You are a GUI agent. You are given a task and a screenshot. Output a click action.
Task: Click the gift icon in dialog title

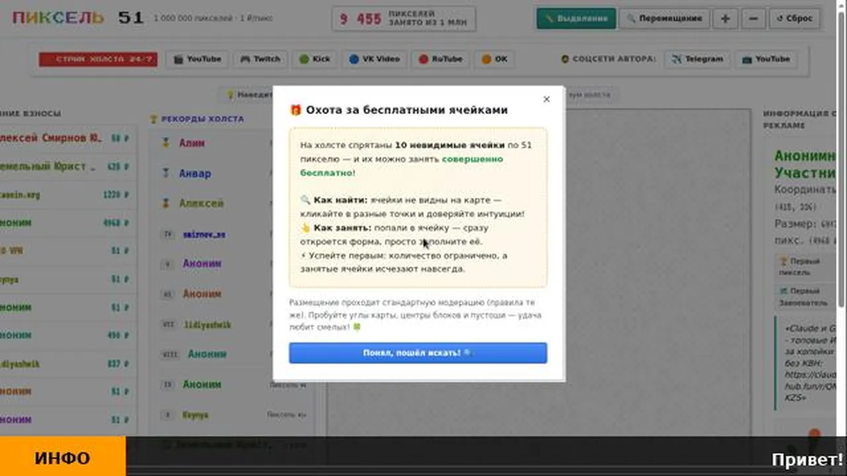(x=296, y=110)
